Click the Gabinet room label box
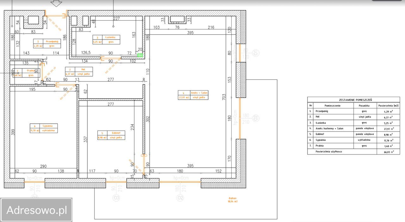Screen dimensions: 405x222 (111, 135)
